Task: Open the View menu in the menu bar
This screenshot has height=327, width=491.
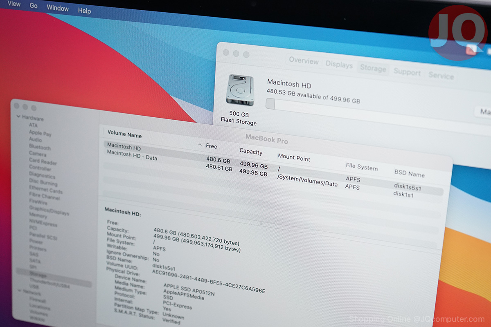Action: pos(14,4)
